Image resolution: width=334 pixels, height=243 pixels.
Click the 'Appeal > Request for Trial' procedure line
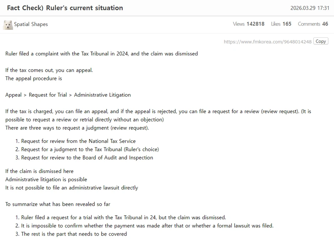(68, 95)
